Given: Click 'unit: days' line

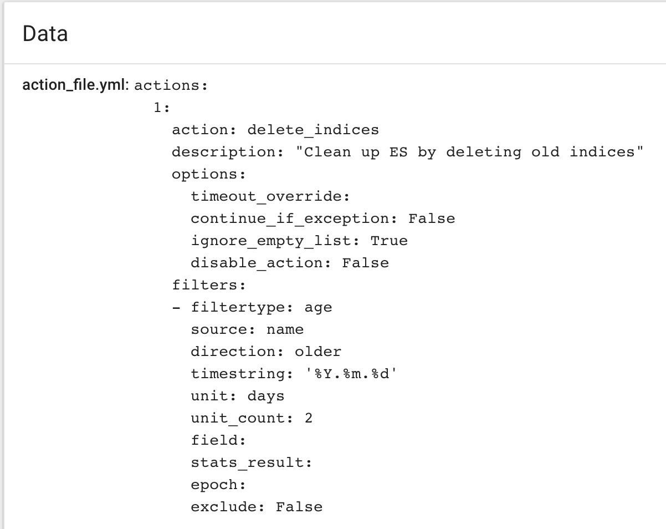Looking at the screenshot, I should pos(238,396).
